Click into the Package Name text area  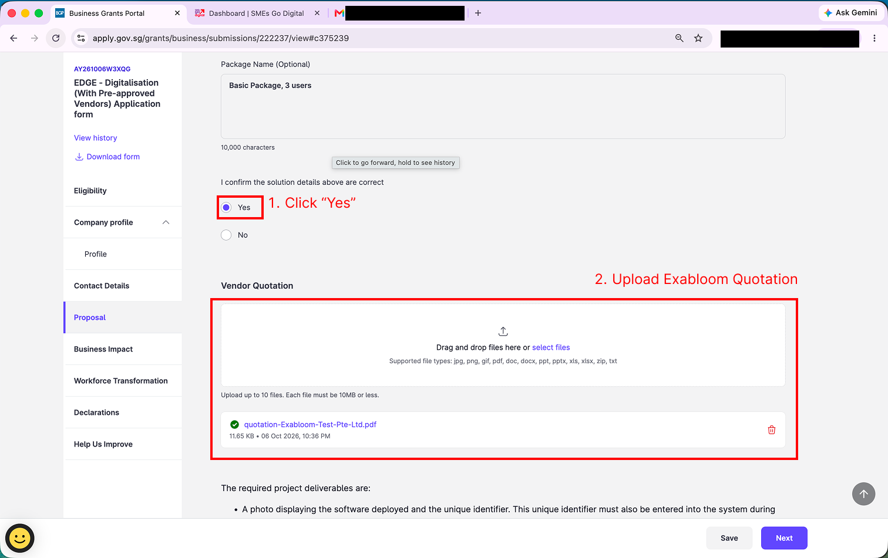tap(503, 106)
